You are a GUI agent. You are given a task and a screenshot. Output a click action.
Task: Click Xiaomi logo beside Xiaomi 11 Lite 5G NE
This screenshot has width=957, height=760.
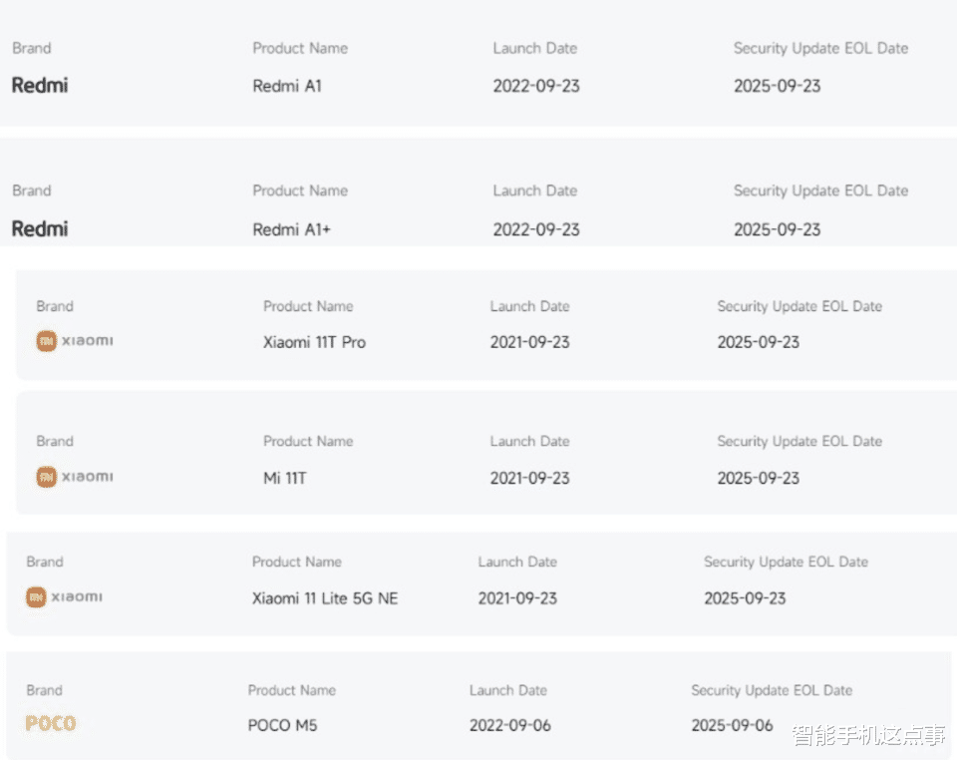coord(65,597)
